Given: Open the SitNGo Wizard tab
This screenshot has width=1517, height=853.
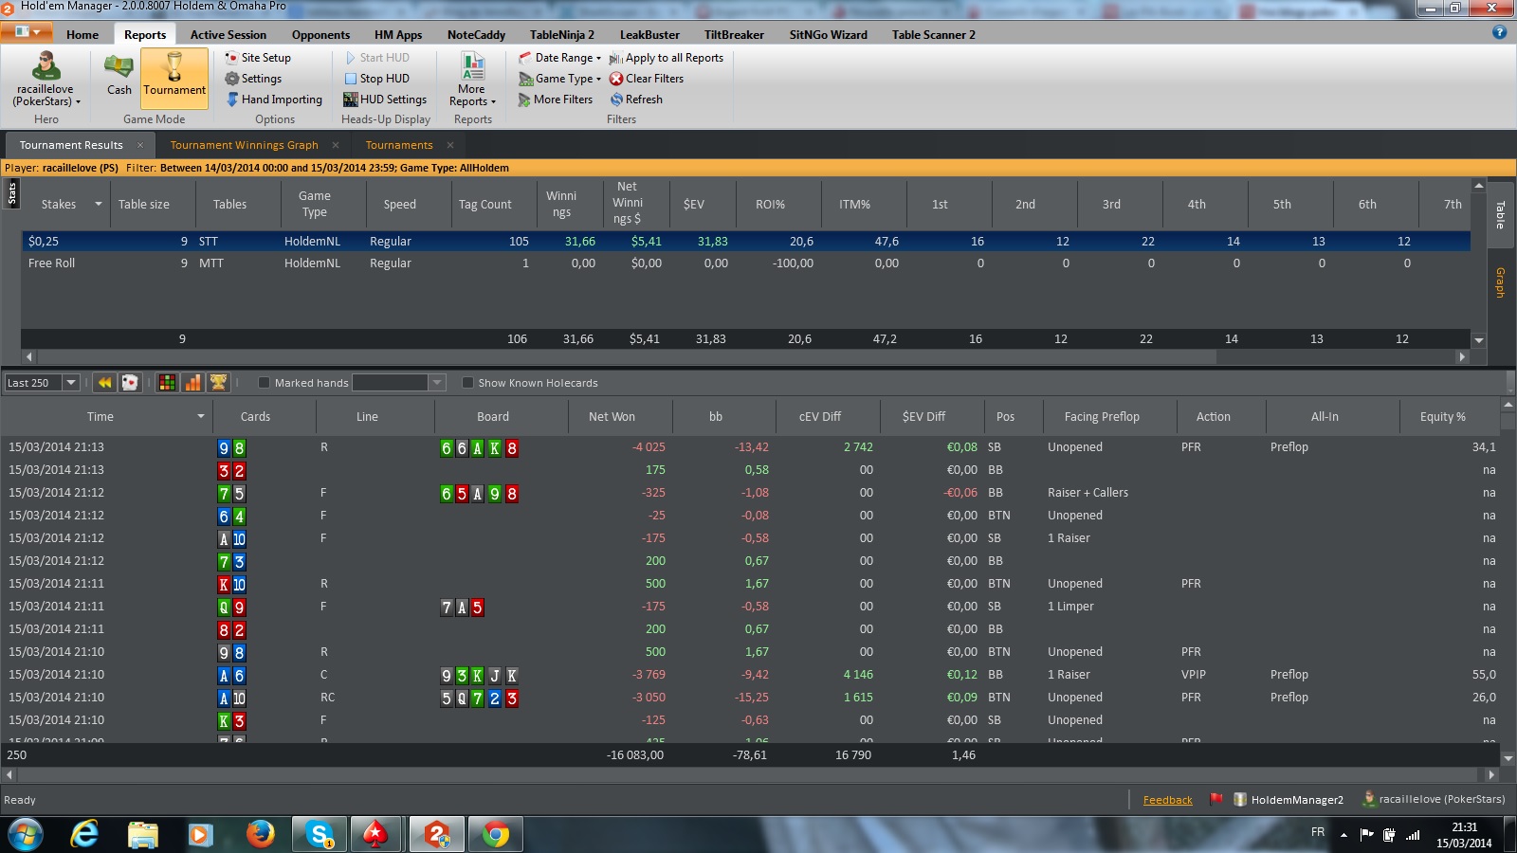Looking at the screenshot, I should point(829,34).
